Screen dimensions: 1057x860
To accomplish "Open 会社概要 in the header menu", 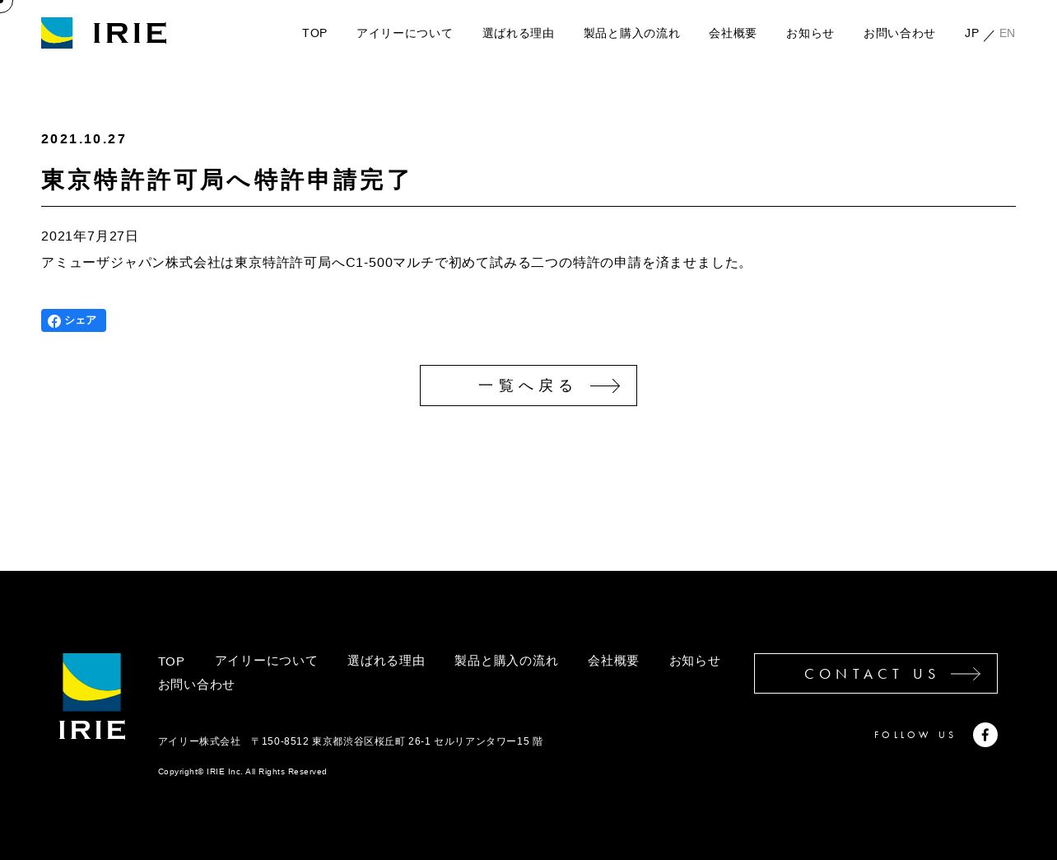I will coord(733,34).
